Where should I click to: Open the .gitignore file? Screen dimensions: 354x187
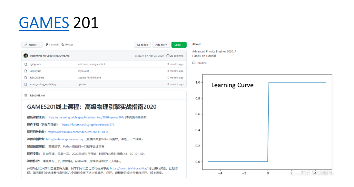pyautogui.click(x=35, y=64)
